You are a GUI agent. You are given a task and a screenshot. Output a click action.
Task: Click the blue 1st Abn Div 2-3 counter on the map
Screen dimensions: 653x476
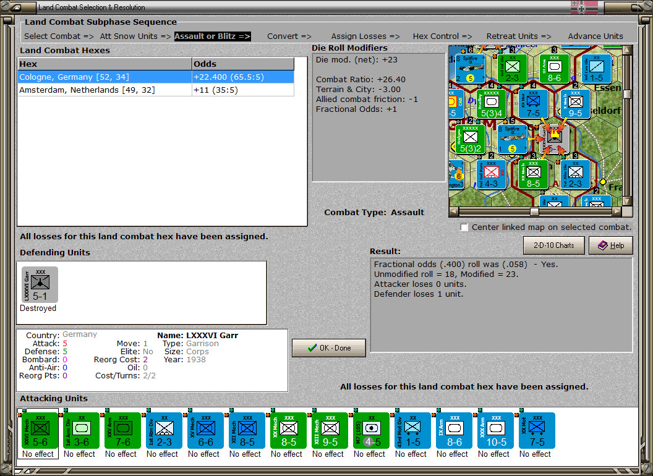576,174
